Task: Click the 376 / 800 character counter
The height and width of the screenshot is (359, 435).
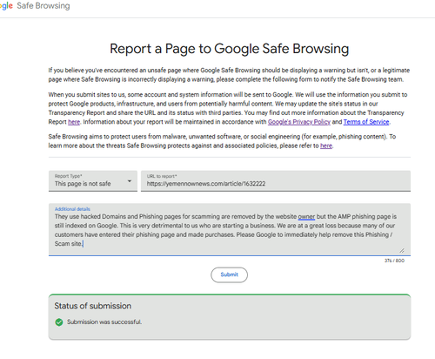Action: [394, 261]
